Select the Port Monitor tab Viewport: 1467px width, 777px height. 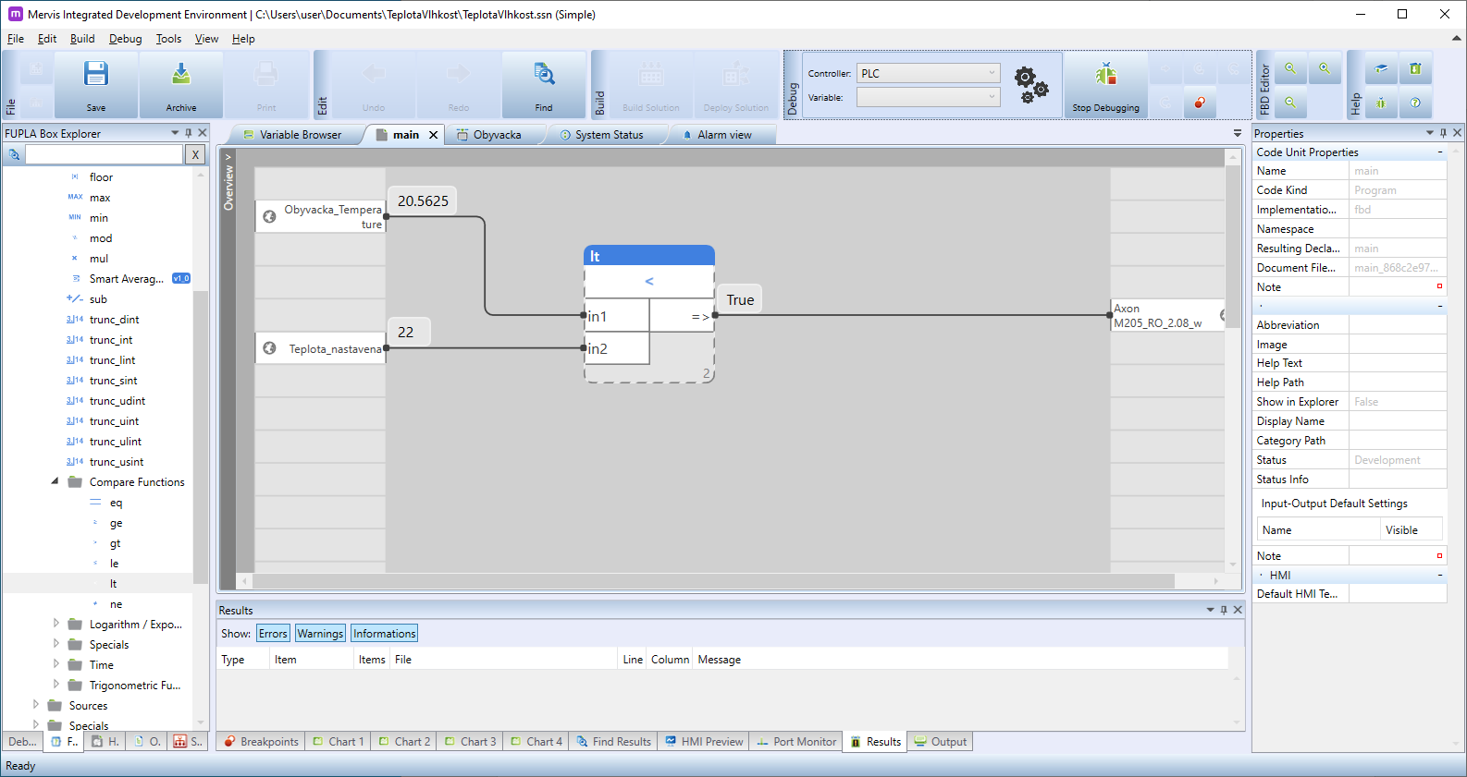[x=796, y=742]
